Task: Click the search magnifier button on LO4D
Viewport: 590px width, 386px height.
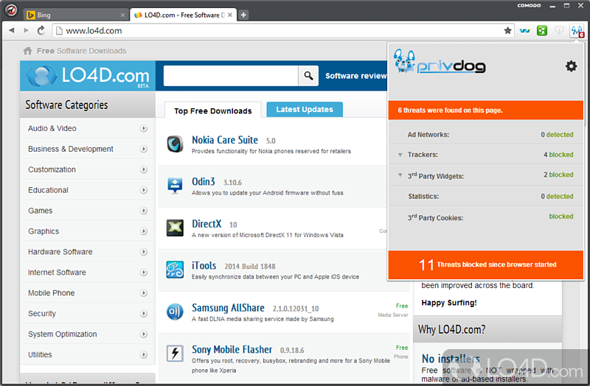Action: (308, 76)
